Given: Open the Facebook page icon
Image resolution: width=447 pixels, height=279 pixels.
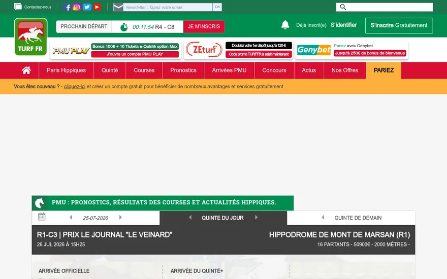Looking at the screenshot, I should tap(67, 7).
